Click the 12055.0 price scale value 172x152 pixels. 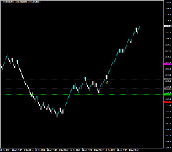[168, 81]
